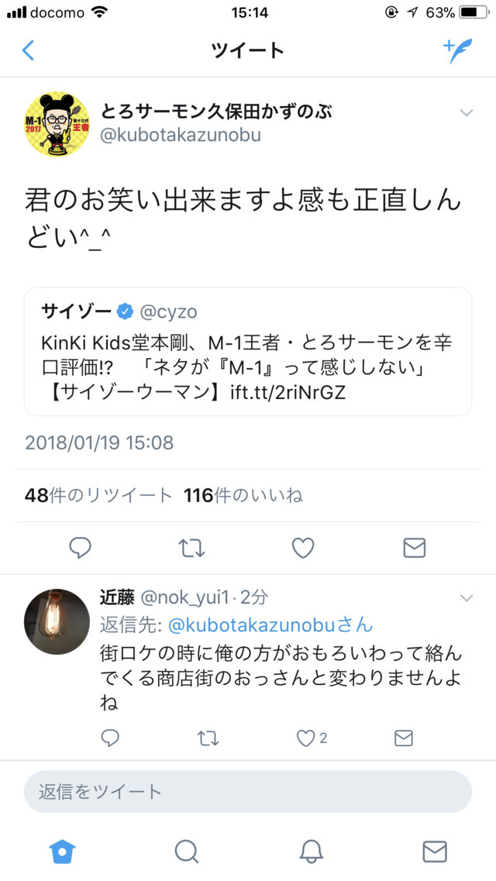Viewport: 496px width, 881px height.
Task: Retweet the main tweet
Action: (x=191, y=548)
